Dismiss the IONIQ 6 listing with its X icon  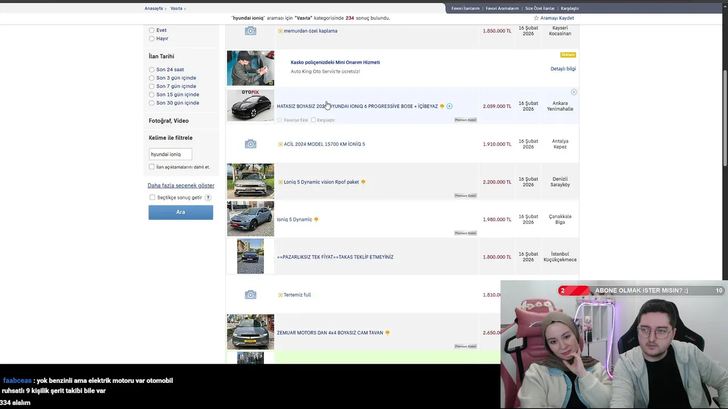point(574,92)
